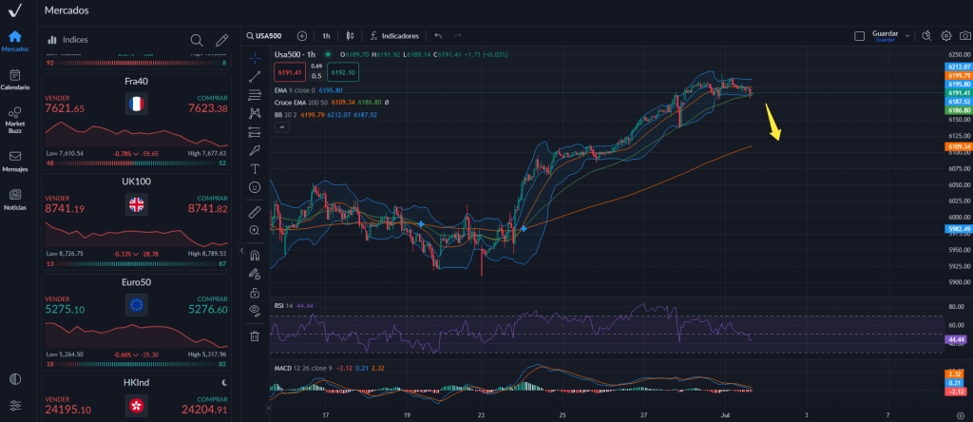Select the horizontal lines Fibonacci tool
Image resolution: width=973 pixels, height=422 pixels.
click(255, 95)
